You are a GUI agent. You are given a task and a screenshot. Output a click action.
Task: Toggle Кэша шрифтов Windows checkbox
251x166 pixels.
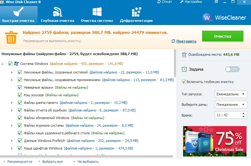click(x=20, y=148)
